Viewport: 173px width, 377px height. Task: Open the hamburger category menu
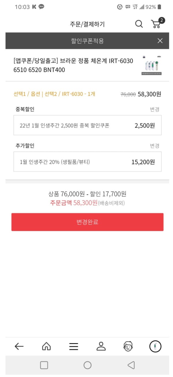coord(74,346)
